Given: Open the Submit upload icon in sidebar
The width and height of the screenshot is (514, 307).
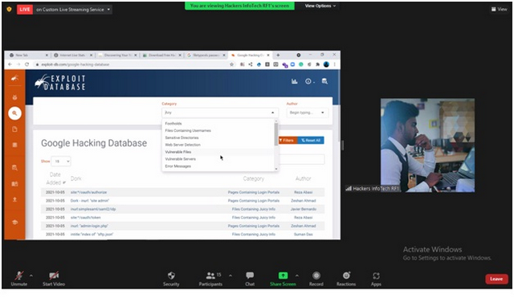Looking at the screenshot, I should coord(14,199).
